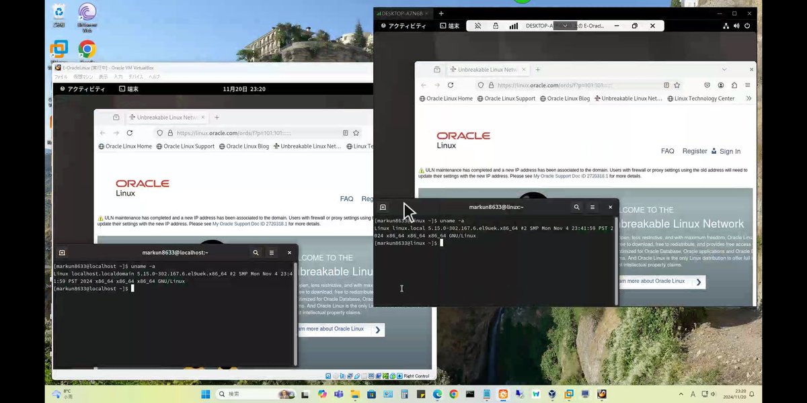Click the volume icon in remote GNOME top bar
The width and height of the screenshot is (807, 403).
736,26
